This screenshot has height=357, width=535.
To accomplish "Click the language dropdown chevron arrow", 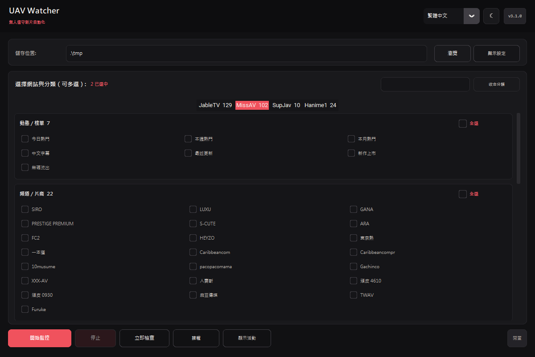I will pos(472,16).
